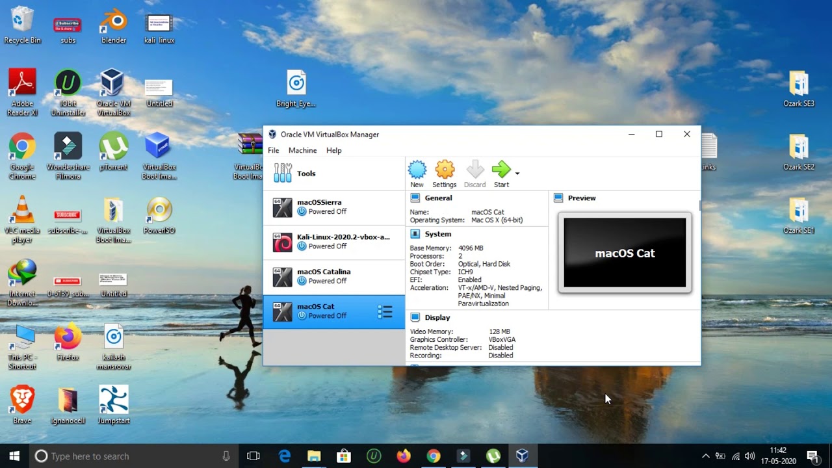Open VirtualBox from the taskbar

pyautogui.click(x=522, y=456)
